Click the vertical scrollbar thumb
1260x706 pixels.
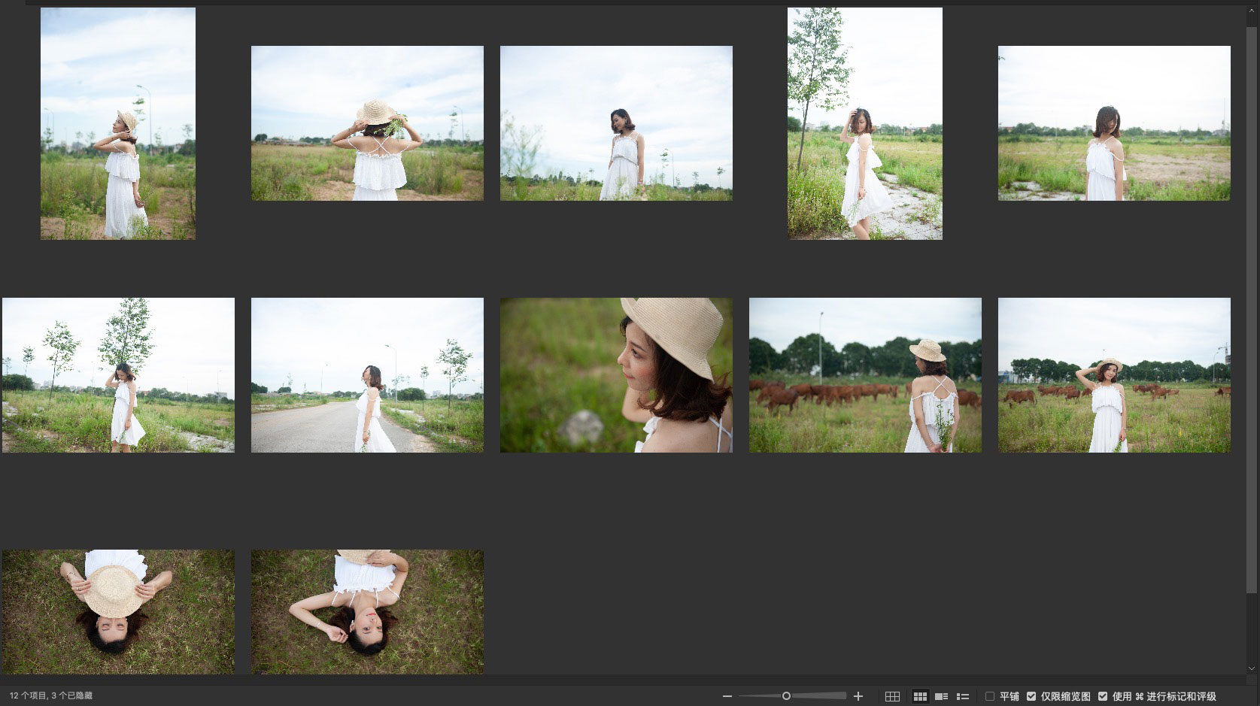pyautogui.click(x=1252, y=301)
